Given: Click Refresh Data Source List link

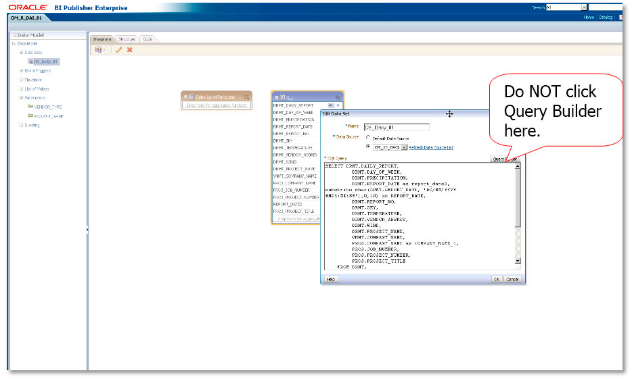Looking at the screenshot, I should 431,148.
